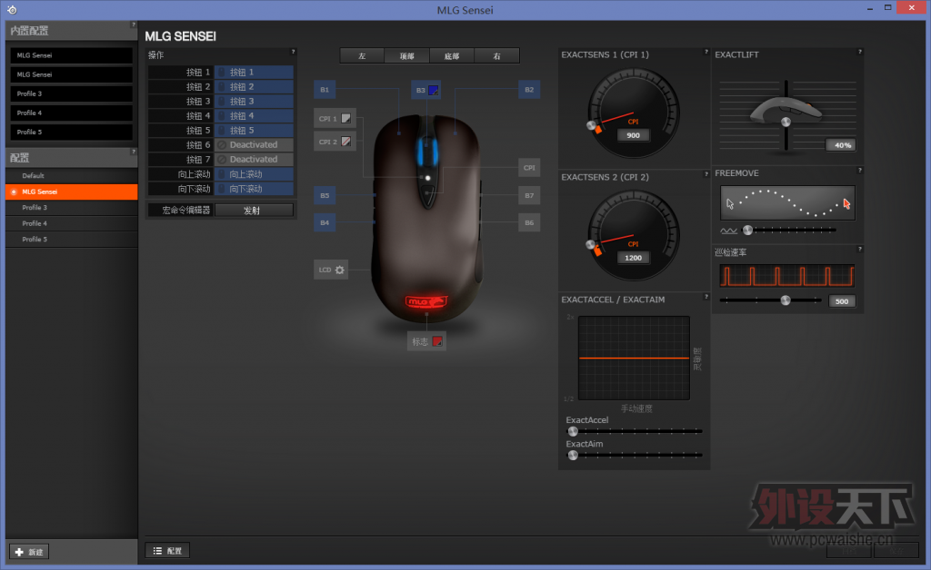Open the 向下滚动 action dropdown
Viewport: 931px width, 570px height.
coord(255,189)
